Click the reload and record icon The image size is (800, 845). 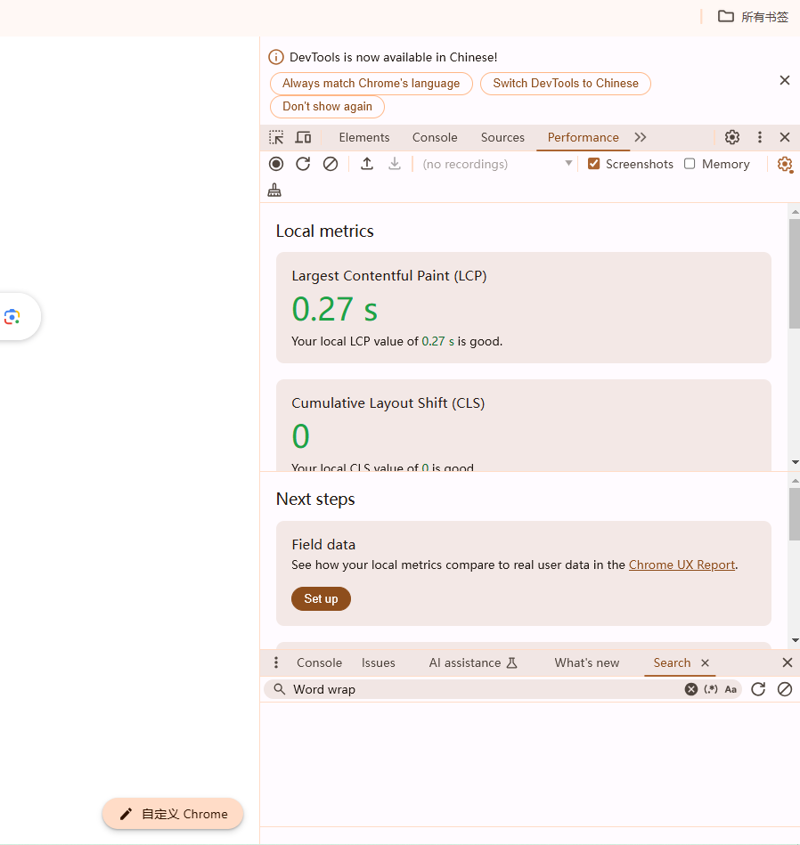click(303, 164)
